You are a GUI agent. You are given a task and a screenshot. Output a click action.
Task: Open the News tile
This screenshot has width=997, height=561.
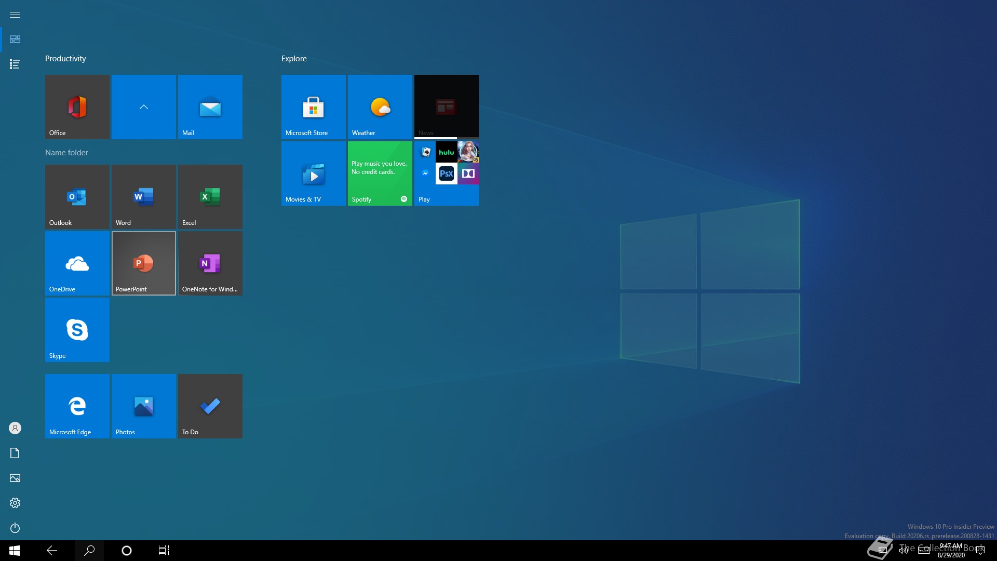click(446, 106)
